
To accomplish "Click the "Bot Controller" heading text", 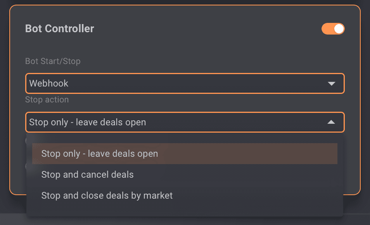I will (60, 29).
